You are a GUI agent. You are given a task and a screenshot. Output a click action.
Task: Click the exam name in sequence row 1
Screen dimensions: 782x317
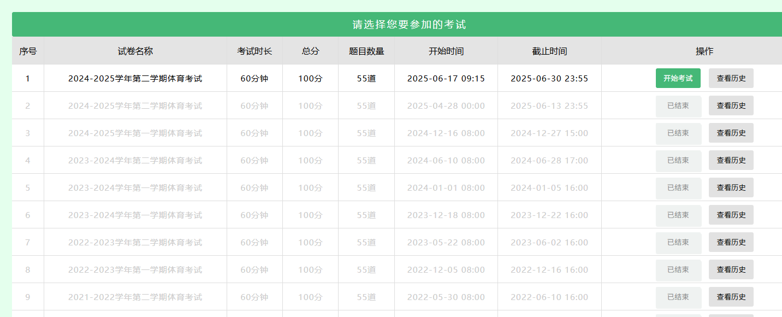coord(135,79)
